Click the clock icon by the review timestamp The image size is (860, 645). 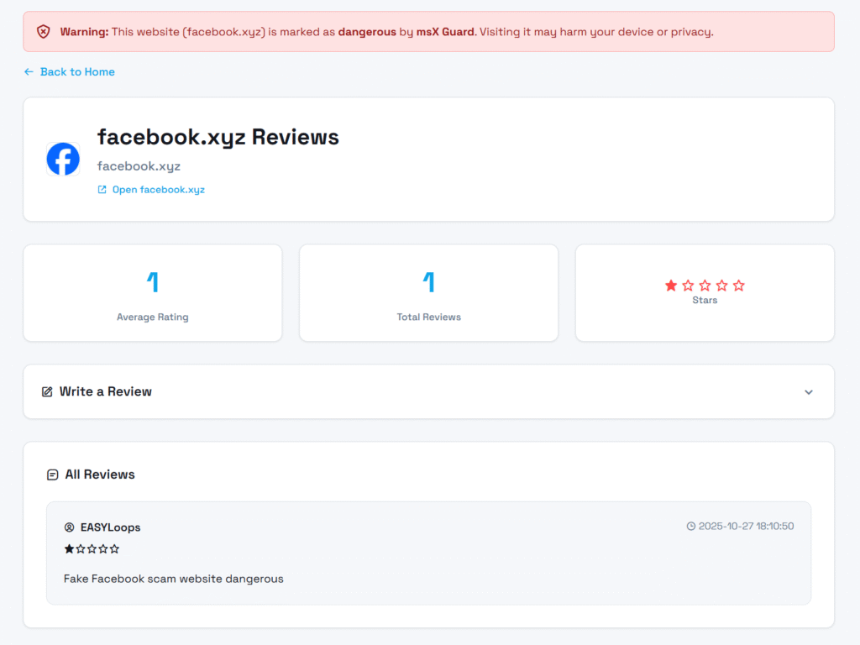[691, 527]
